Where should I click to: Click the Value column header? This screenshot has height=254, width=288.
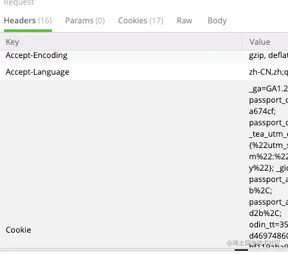point(260,42)
